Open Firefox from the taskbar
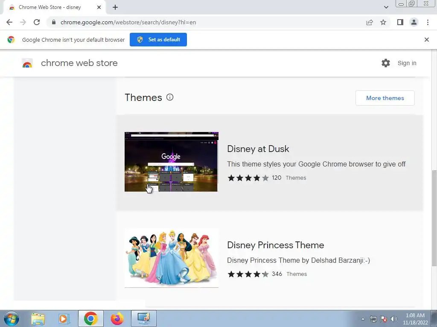437x327 pixels. point(117,318)
